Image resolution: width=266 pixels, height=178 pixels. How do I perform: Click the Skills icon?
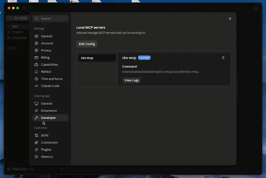(36, 135)
